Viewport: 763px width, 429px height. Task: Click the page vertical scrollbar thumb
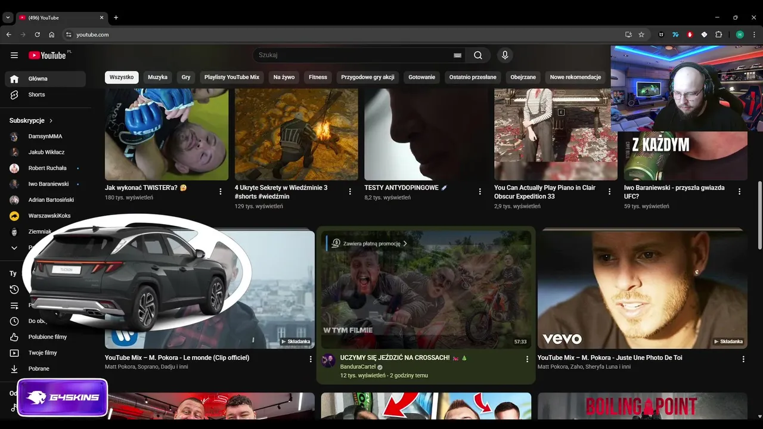(759, 216)
